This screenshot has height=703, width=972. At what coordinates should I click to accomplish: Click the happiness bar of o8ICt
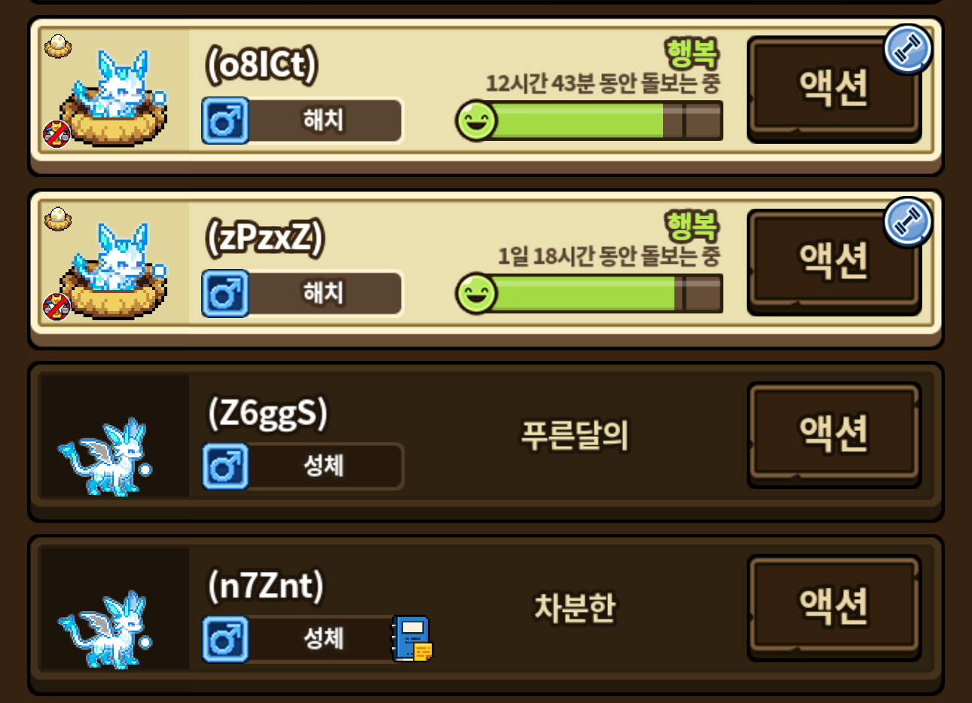(x=589, y=121)
